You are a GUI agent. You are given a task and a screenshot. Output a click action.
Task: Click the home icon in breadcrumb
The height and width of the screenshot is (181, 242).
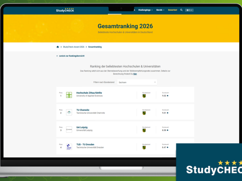point(58,47)
